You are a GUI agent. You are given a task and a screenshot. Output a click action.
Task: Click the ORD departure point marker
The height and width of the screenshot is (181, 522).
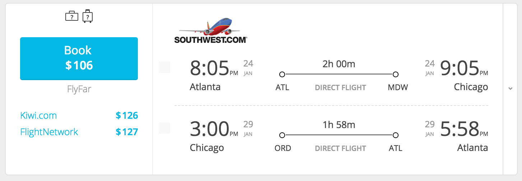click(282, 135)
